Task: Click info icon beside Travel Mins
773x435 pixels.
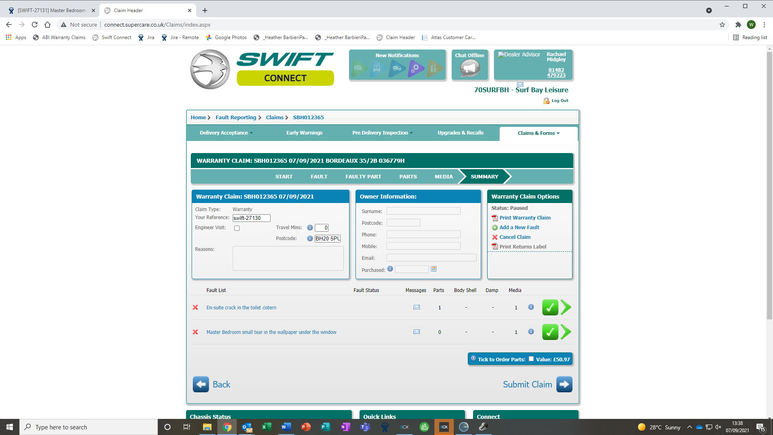Action: pos(310,228)
